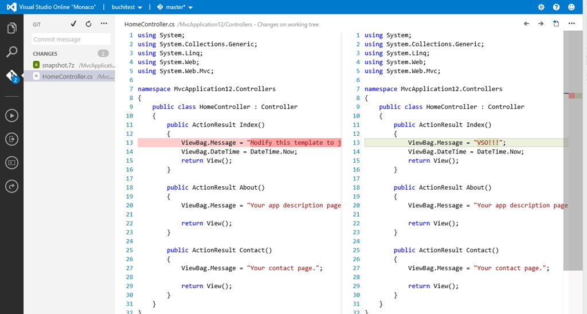Open the settings gear in top bar
Image resolution: width=587 pixels, height=314 pixels.
coord(541,7)
